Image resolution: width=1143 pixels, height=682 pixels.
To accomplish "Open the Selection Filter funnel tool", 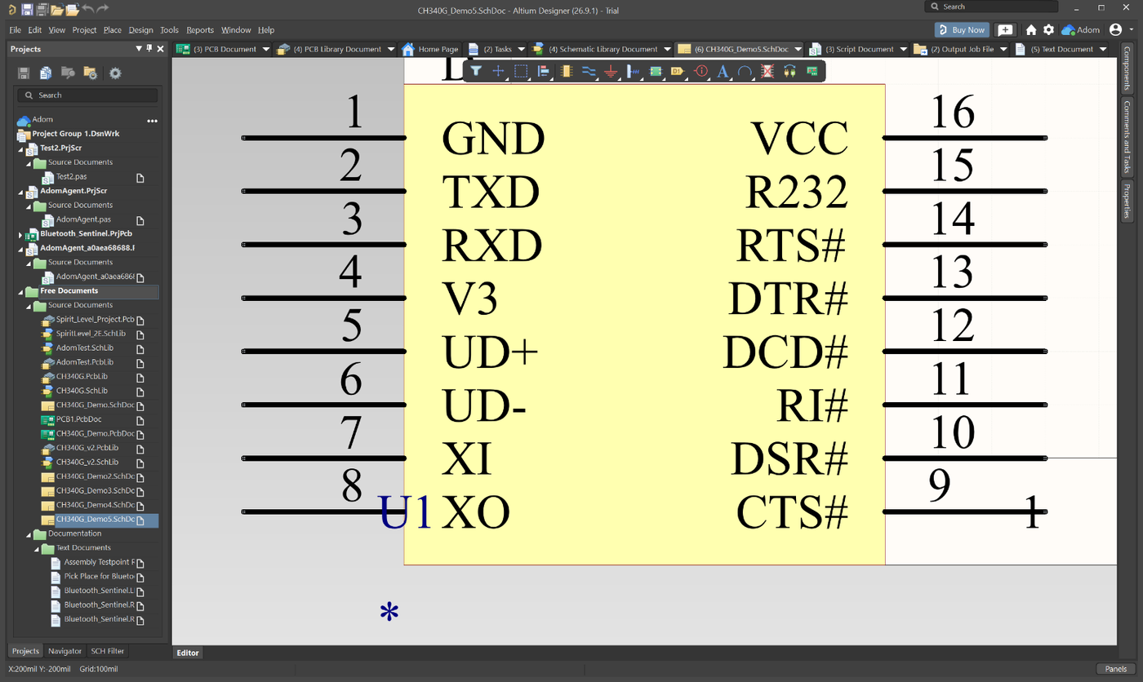I will coord(476,71).
